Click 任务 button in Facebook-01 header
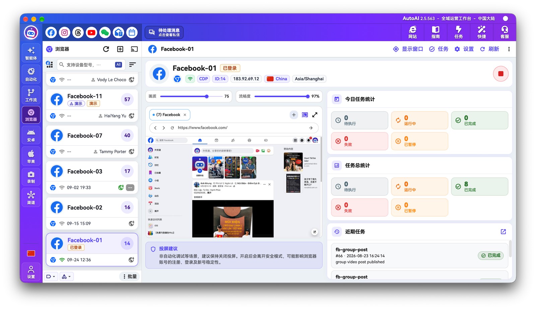536x309 pixels. (439, 49)
